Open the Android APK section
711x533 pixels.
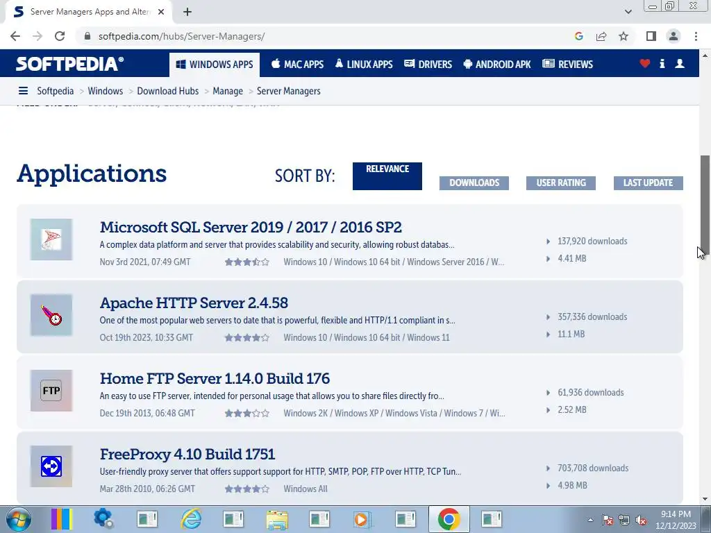point(497,64)
